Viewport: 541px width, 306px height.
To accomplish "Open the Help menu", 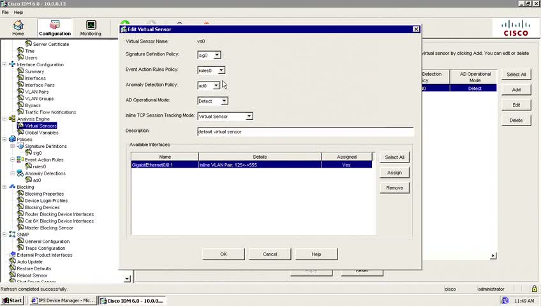I will pyautogui.click(x=19, y=12).
